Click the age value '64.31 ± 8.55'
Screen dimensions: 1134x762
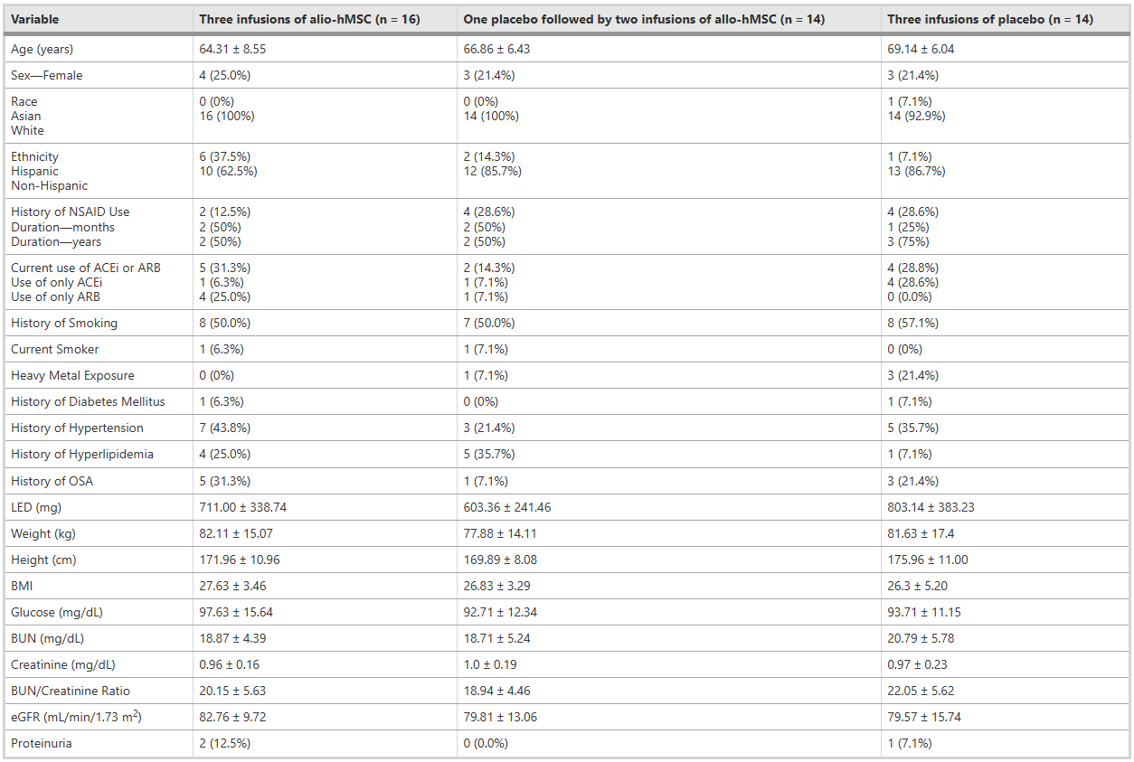coord(232,49)
